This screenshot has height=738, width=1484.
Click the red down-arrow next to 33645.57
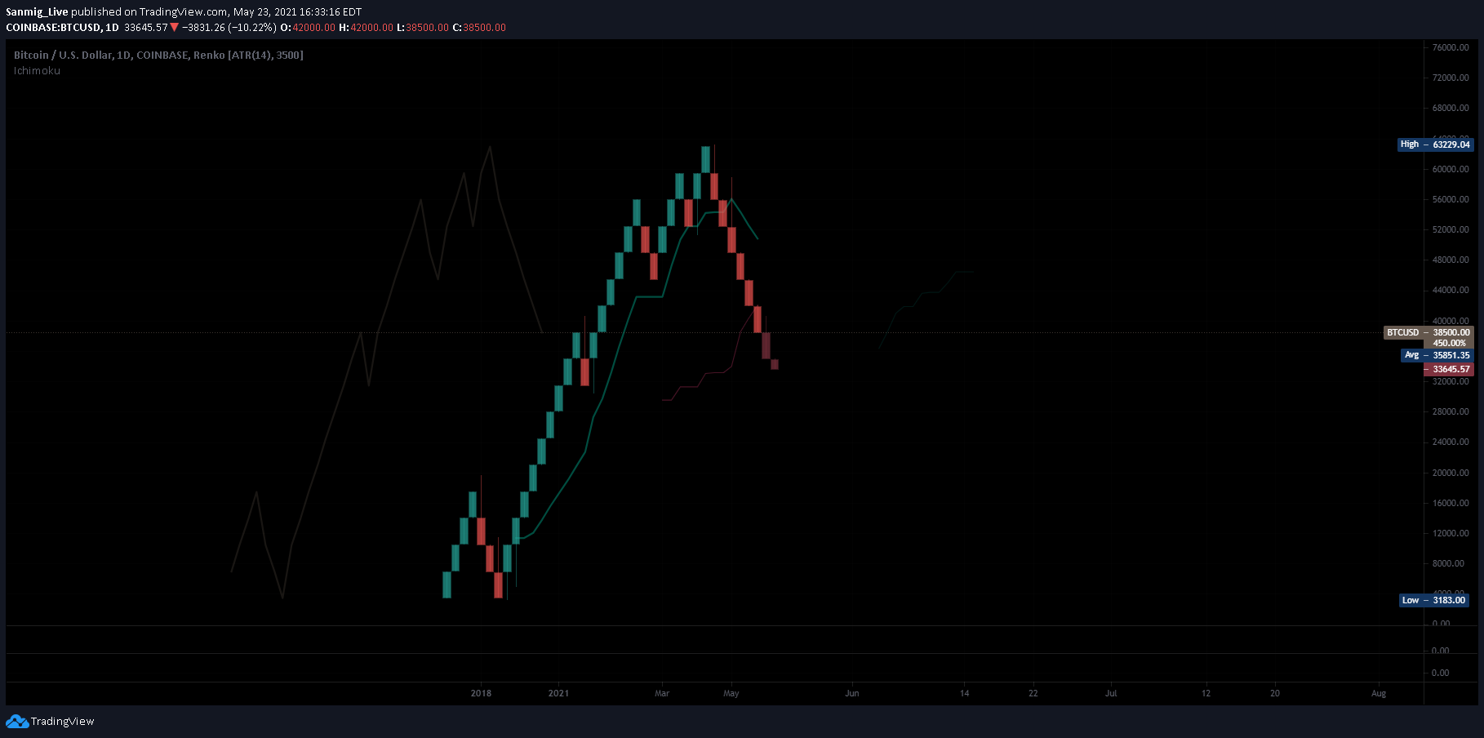(174, 27)
